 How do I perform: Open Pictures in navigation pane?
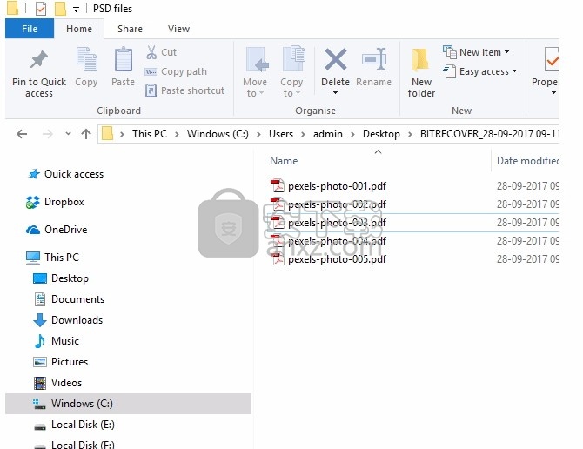70,362
